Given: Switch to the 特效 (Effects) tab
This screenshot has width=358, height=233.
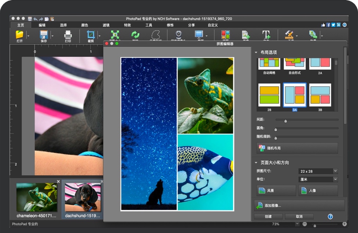Looking at the screenshot, I should click(127, 25).
